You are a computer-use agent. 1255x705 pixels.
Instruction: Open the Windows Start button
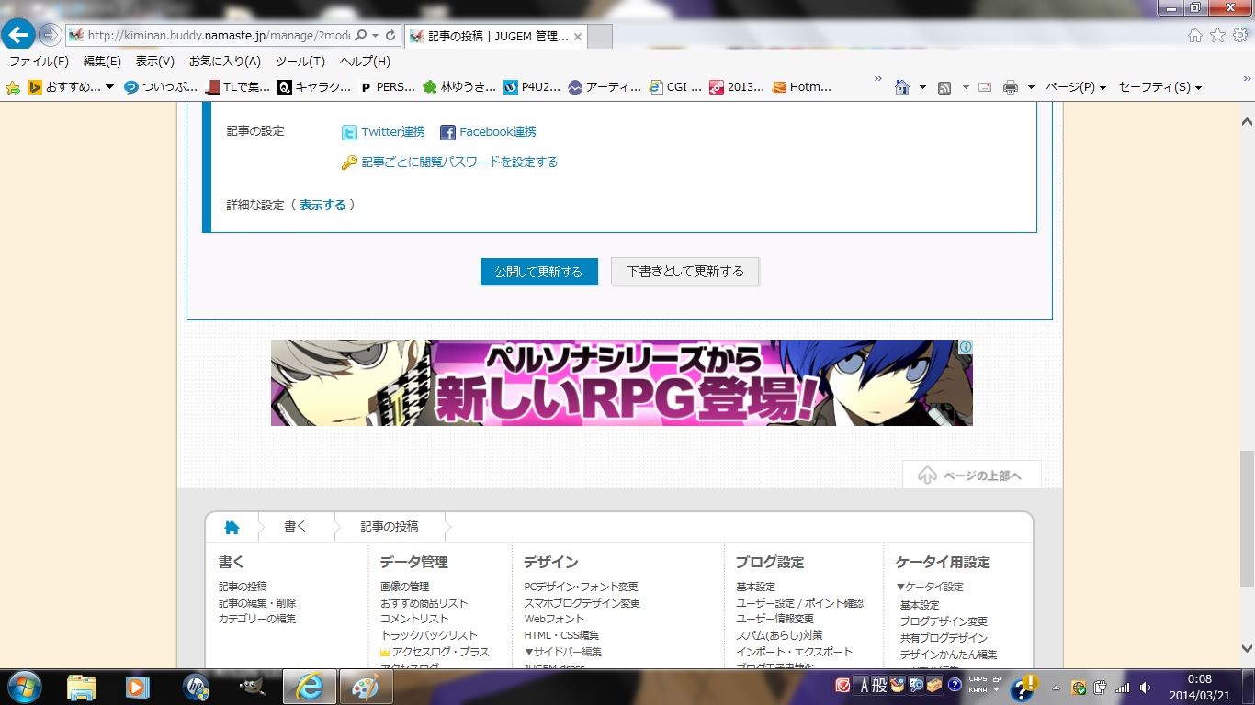click(23, 686)
